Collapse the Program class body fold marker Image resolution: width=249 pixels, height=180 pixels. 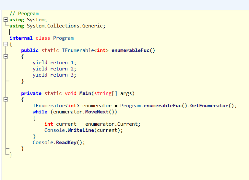click(x=6, y=44)
